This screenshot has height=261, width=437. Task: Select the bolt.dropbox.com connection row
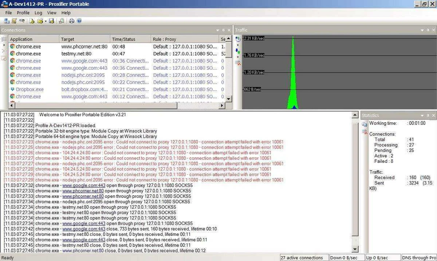pos(117,89)
